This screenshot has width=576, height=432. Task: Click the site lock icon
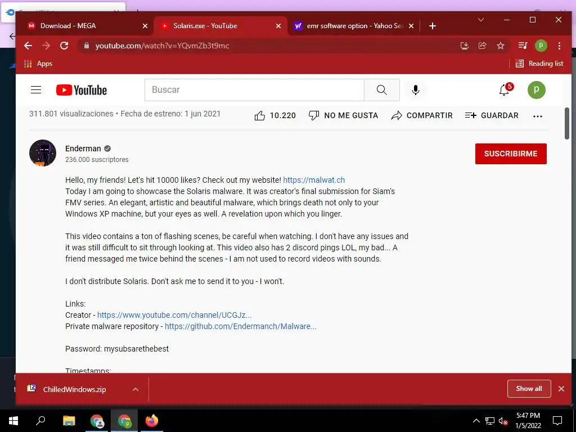pyautogui.click(x=87, y=46)
